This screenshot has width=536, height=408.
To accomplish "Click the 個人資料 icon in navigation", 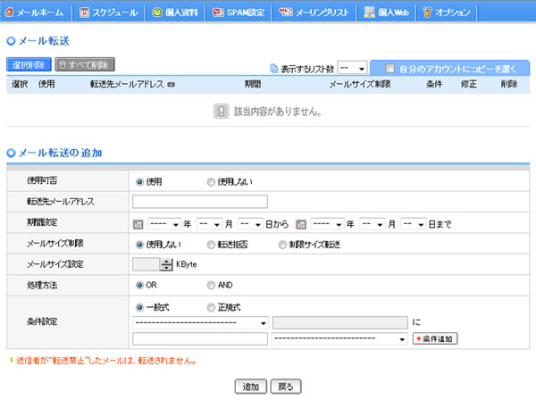I will (x=157, y=12).
